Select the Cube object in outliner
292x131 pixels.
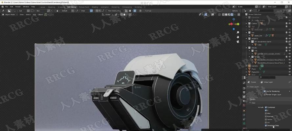[x=259, y=45]
